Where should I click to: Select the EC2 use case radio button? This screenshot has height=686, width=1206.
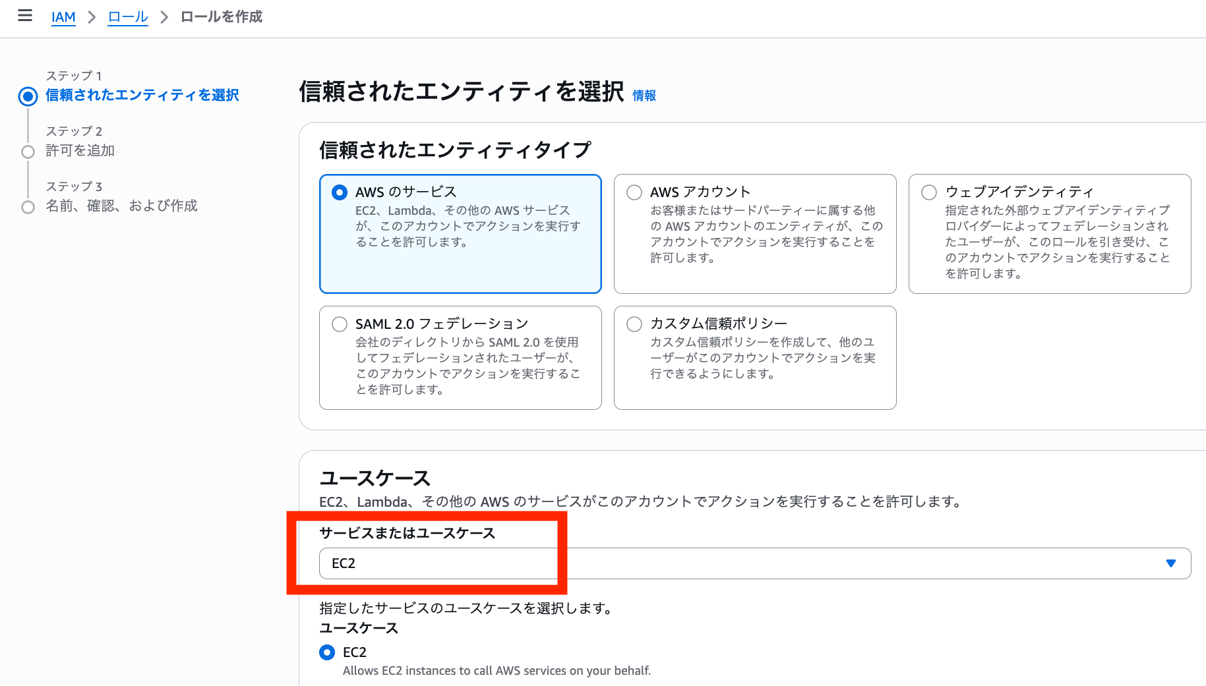pos(327,652)
